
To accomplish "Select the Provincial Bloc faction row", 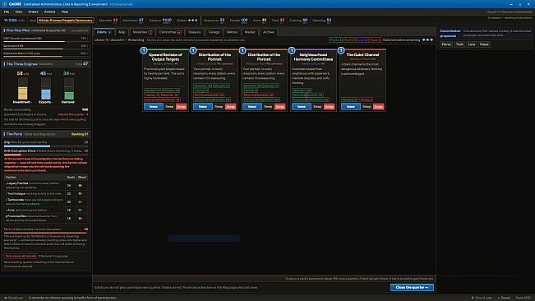I will (x=46, y=218).
